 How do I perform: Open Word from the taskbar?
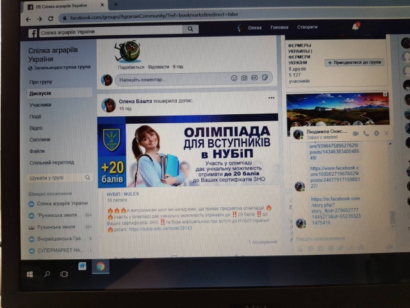coord(83,266)
